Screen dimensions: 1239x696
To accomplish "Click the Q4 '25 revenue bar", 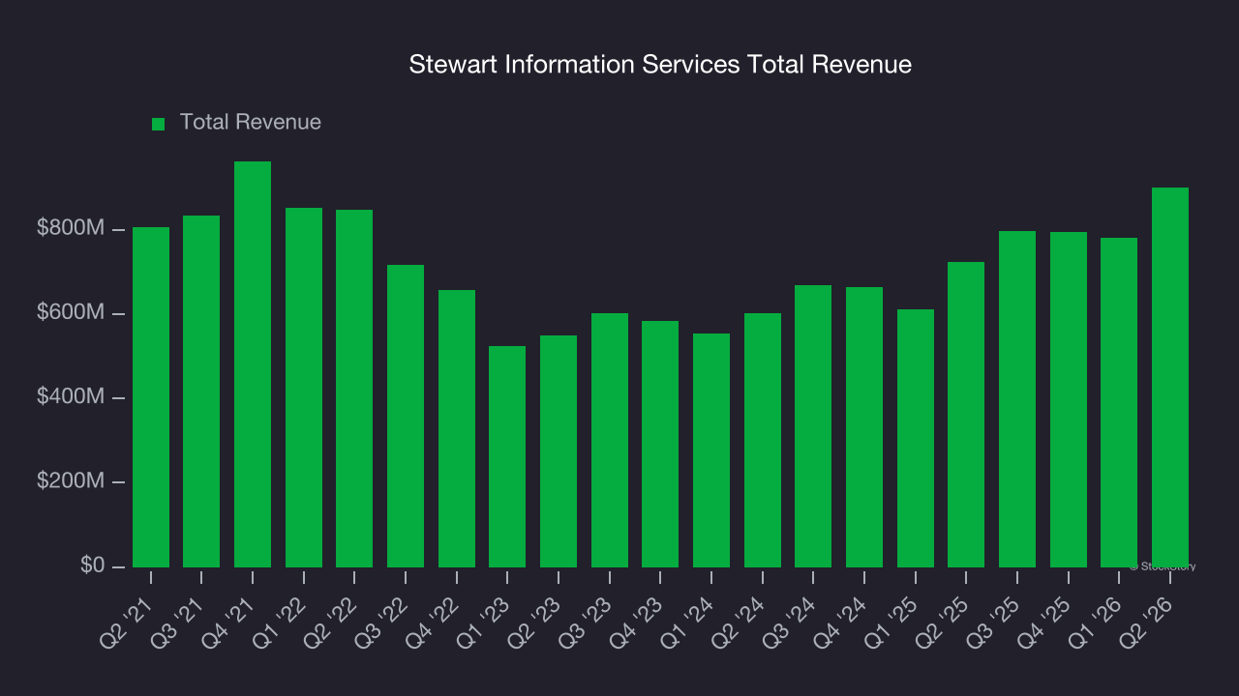I will coord(1069,399).
